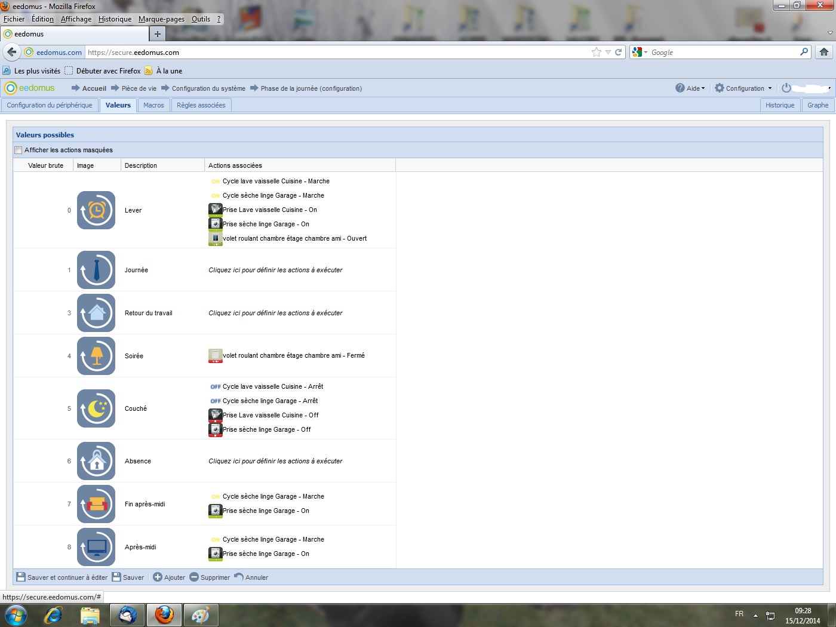836x627 pixels.
Task: Click the Firefox home button
Action: [824, 53]
